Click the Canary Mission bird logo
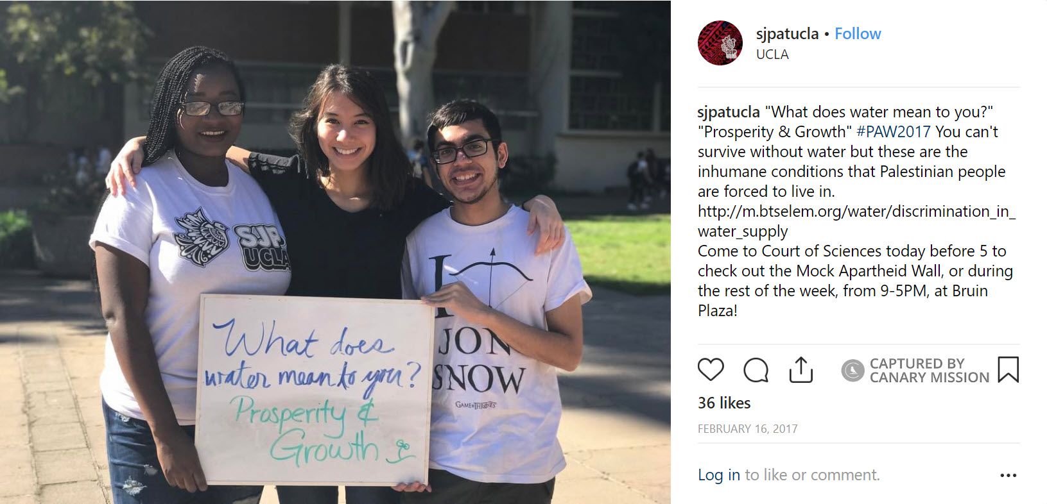1047x504 pixels. [852, 371]
